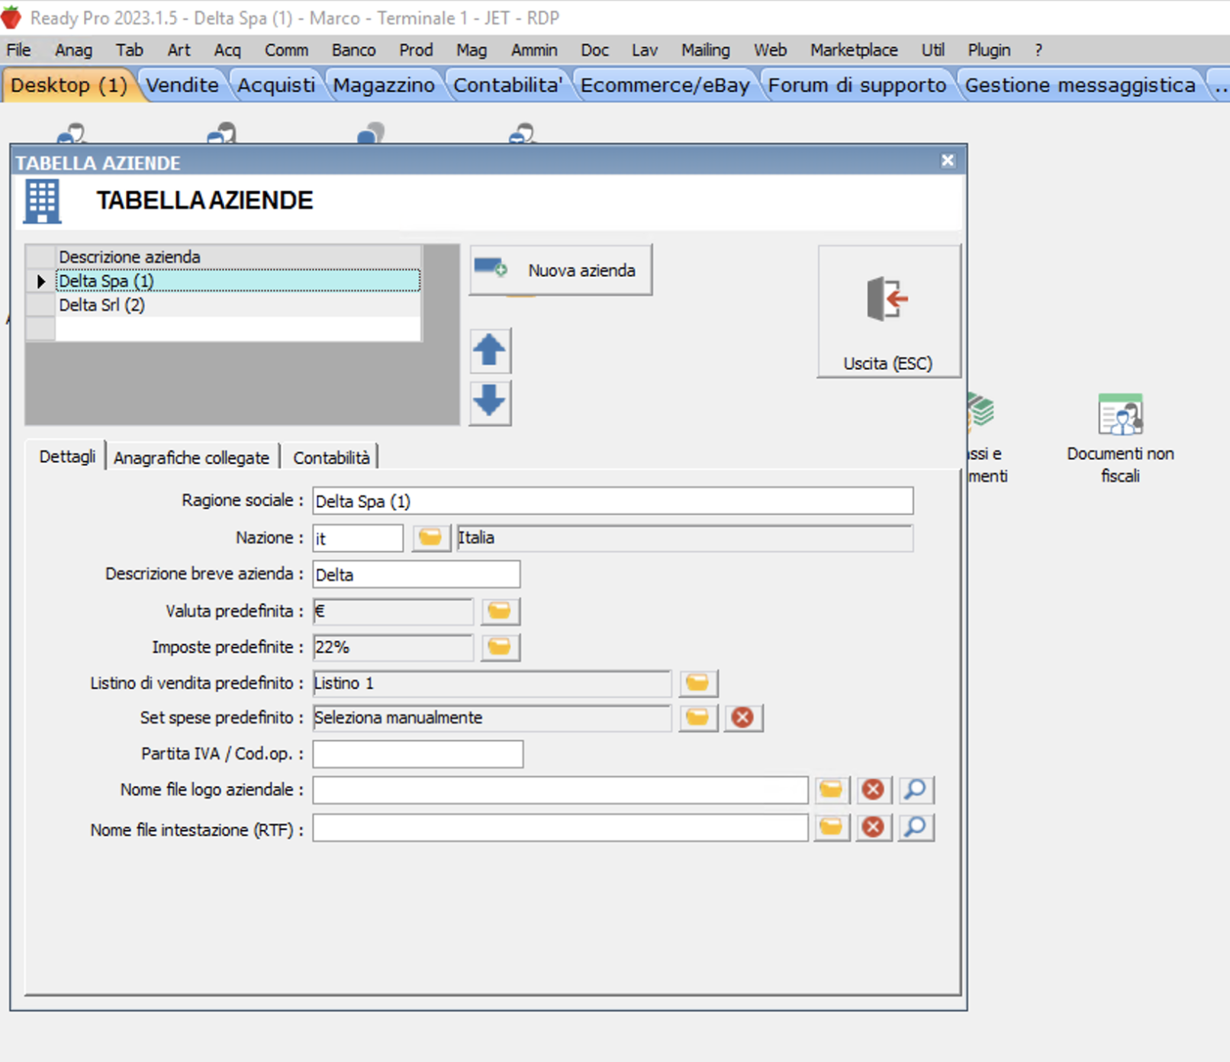
Task: Open the Util menu
Action: [x=932, y=50]
